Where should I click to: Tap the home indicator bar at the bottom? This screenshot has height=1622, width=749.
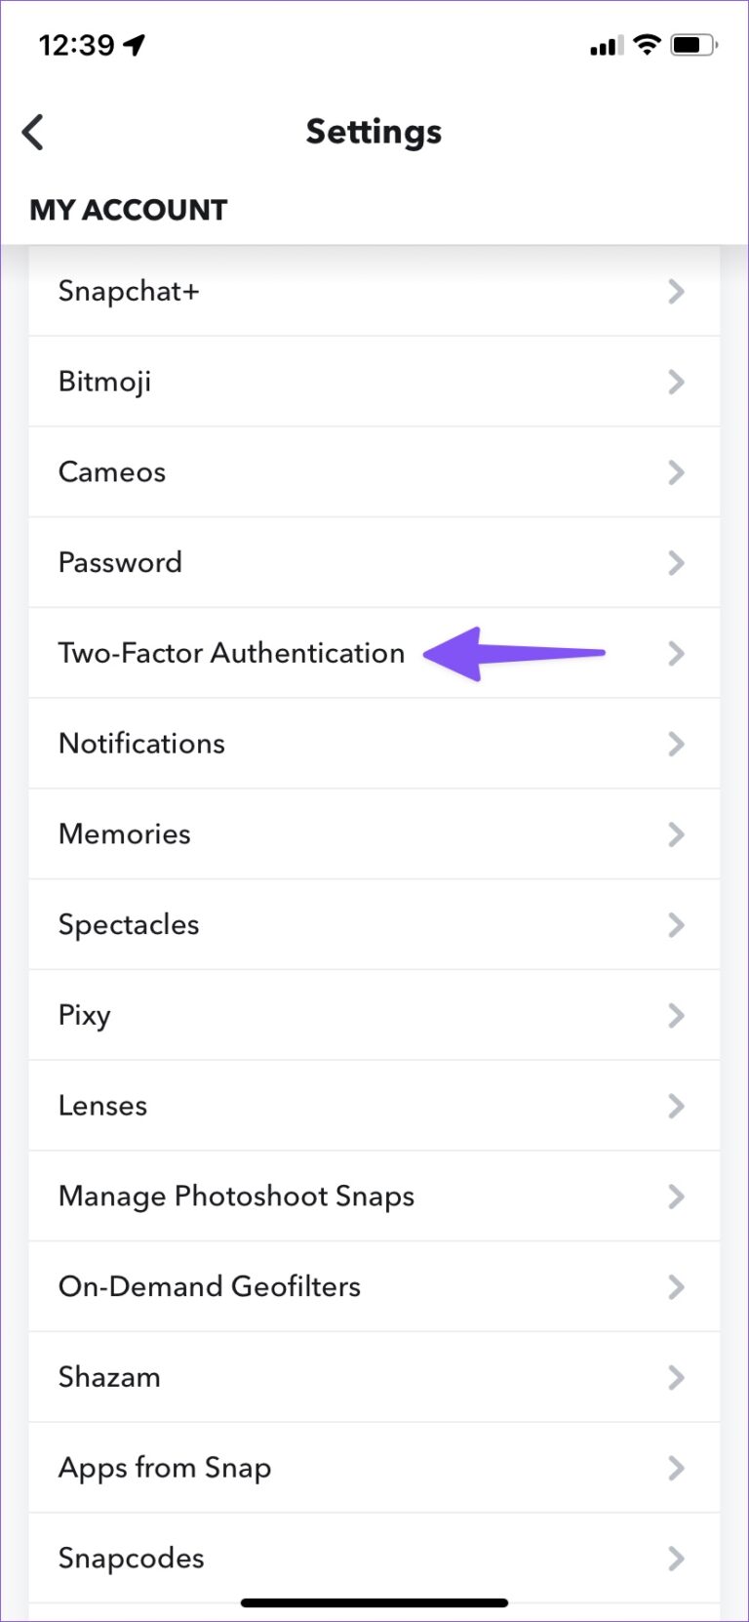coord(374,1602)
